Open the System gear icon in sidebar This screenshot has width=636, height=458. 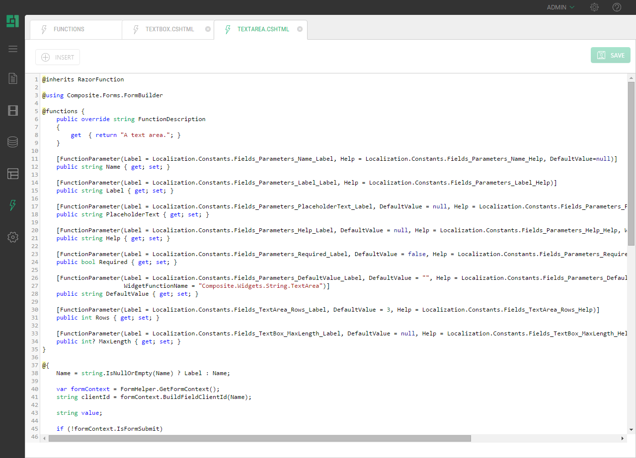pos(13,237)
